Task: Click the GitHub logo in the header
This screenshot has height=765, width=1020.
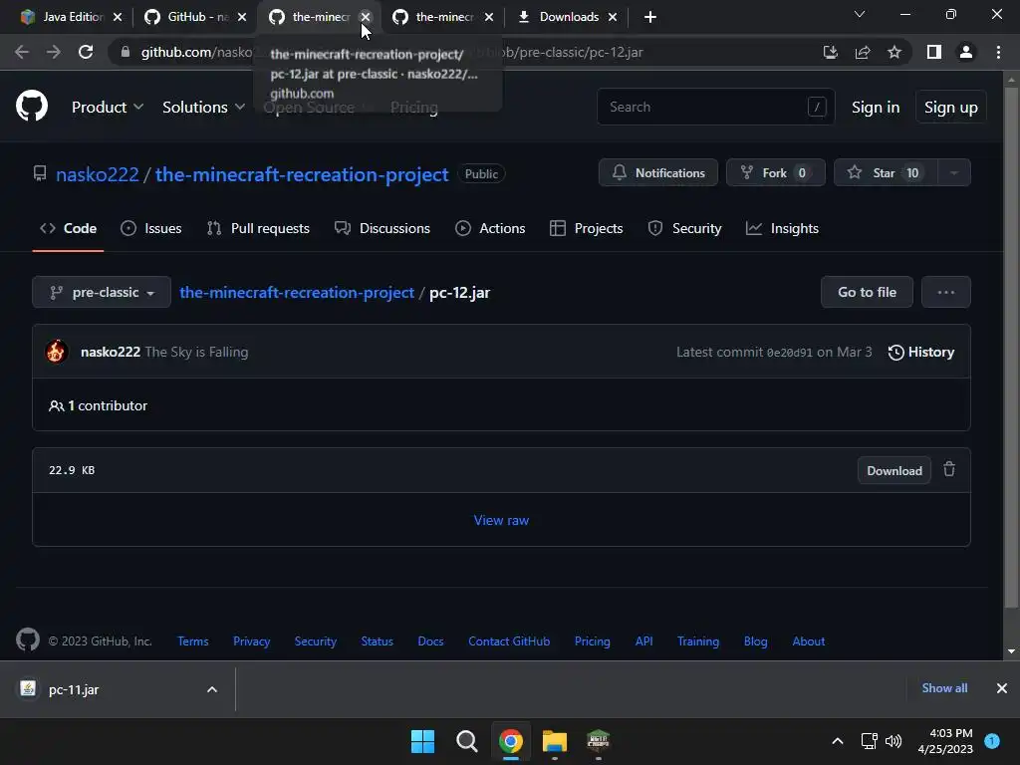Action: point(31,106)
